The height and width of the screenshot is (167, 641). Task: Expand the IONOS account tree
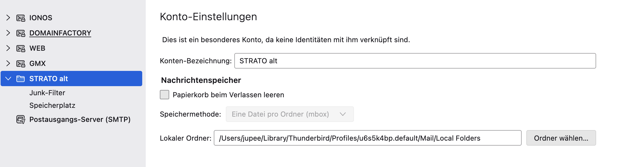[x=8, y=18]
